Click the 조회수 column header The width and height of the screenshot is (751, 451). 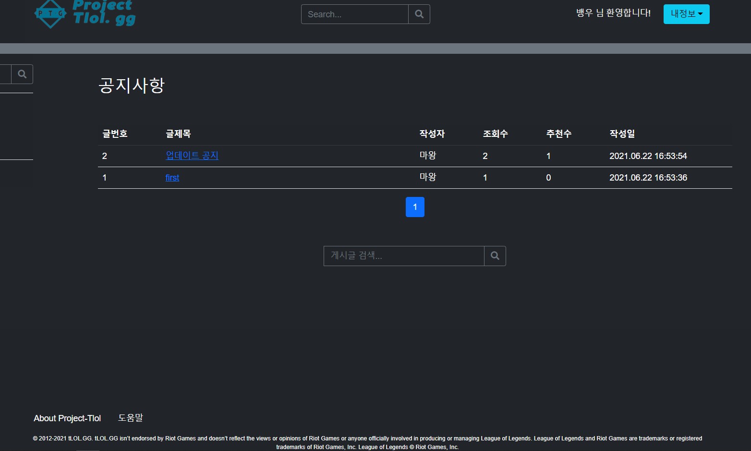(x=496, y=134)
